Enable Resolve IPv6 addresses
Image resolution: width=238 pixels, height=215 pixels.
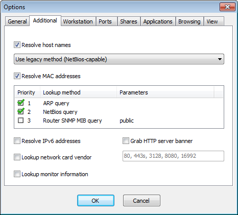tap(17, 141)
